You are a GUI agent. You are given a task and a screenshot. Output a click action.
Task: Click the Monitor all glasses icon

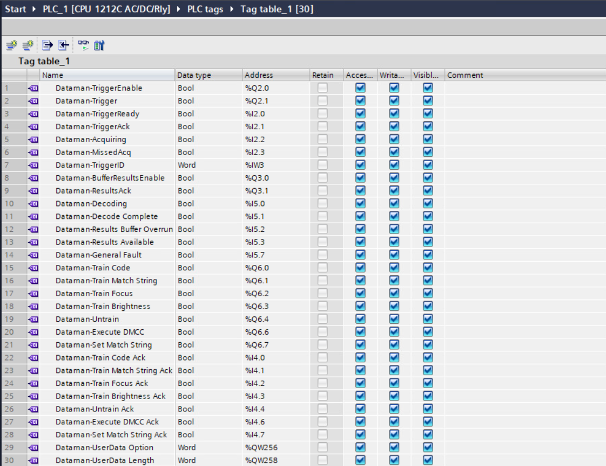[83, 46]
